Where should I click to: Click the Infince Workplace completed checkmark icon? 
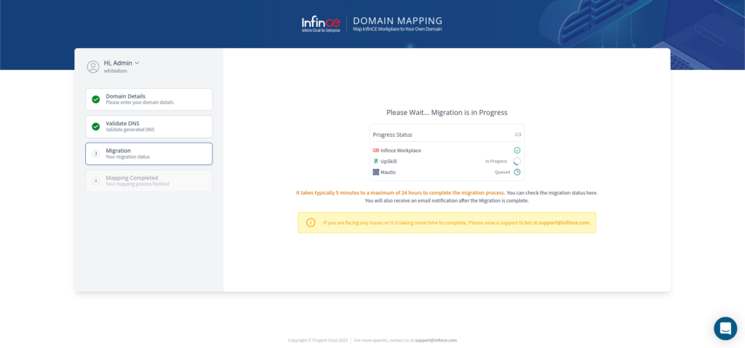(517, 150)
